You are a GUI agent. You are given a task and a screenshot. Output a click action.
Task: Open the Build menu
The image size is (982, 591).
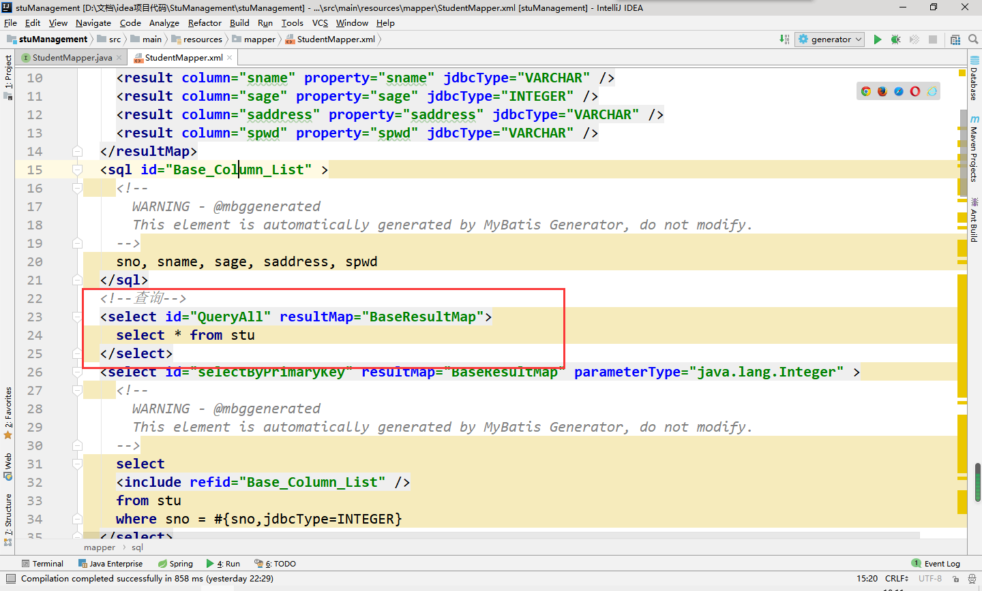[239, 23]
